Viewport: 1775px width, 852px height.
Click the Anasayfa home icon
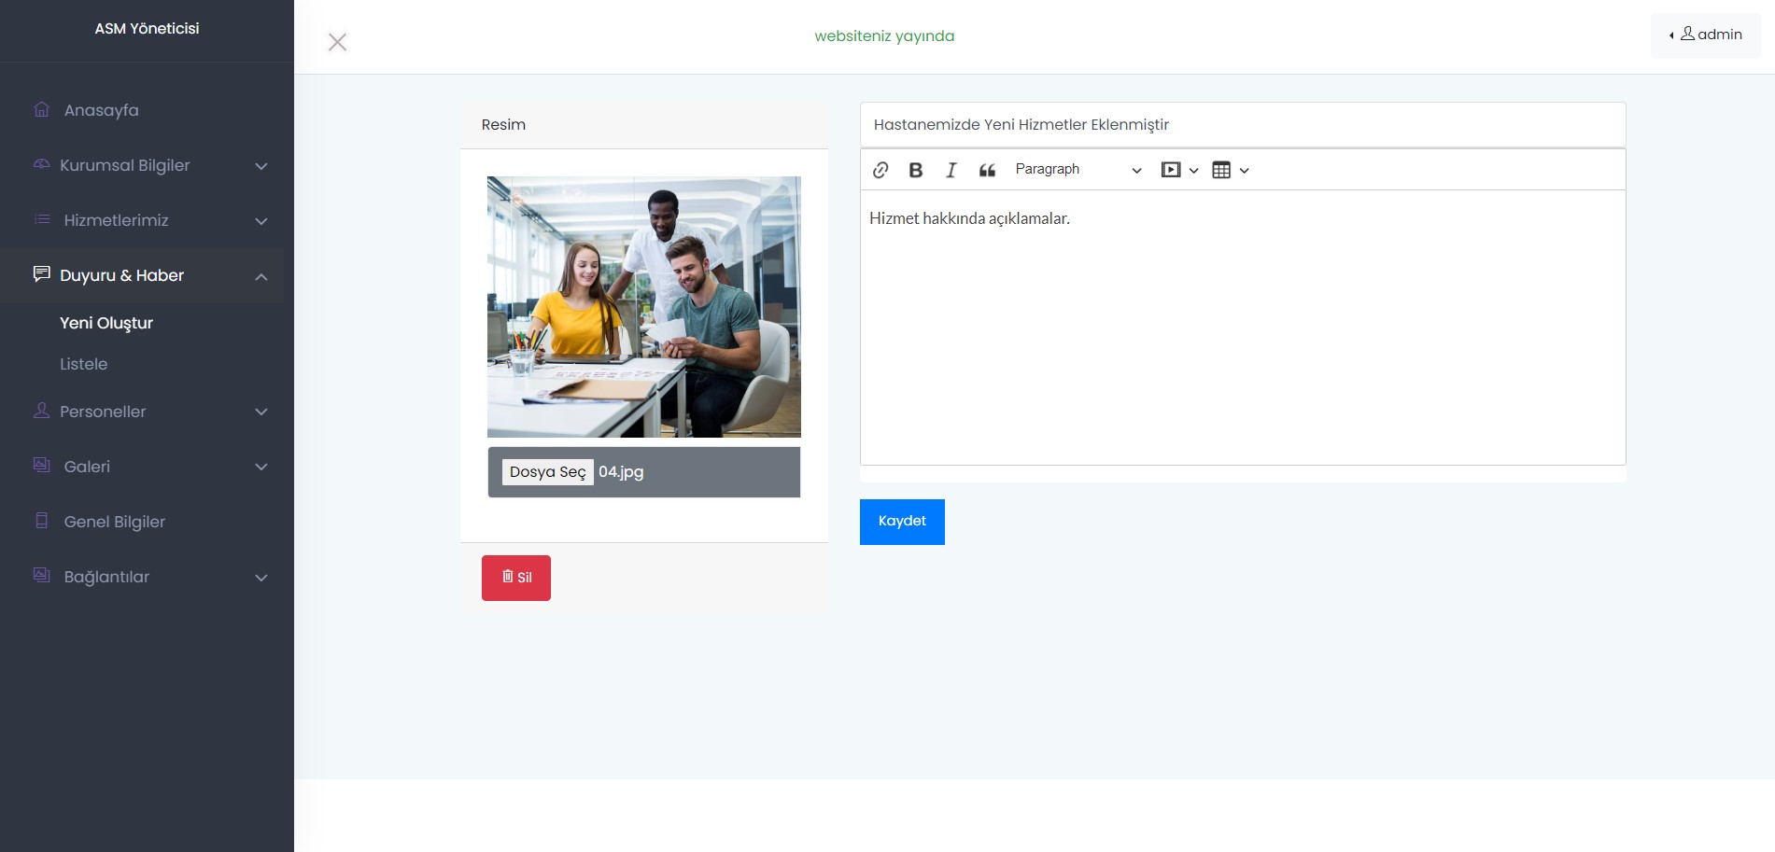42,109
